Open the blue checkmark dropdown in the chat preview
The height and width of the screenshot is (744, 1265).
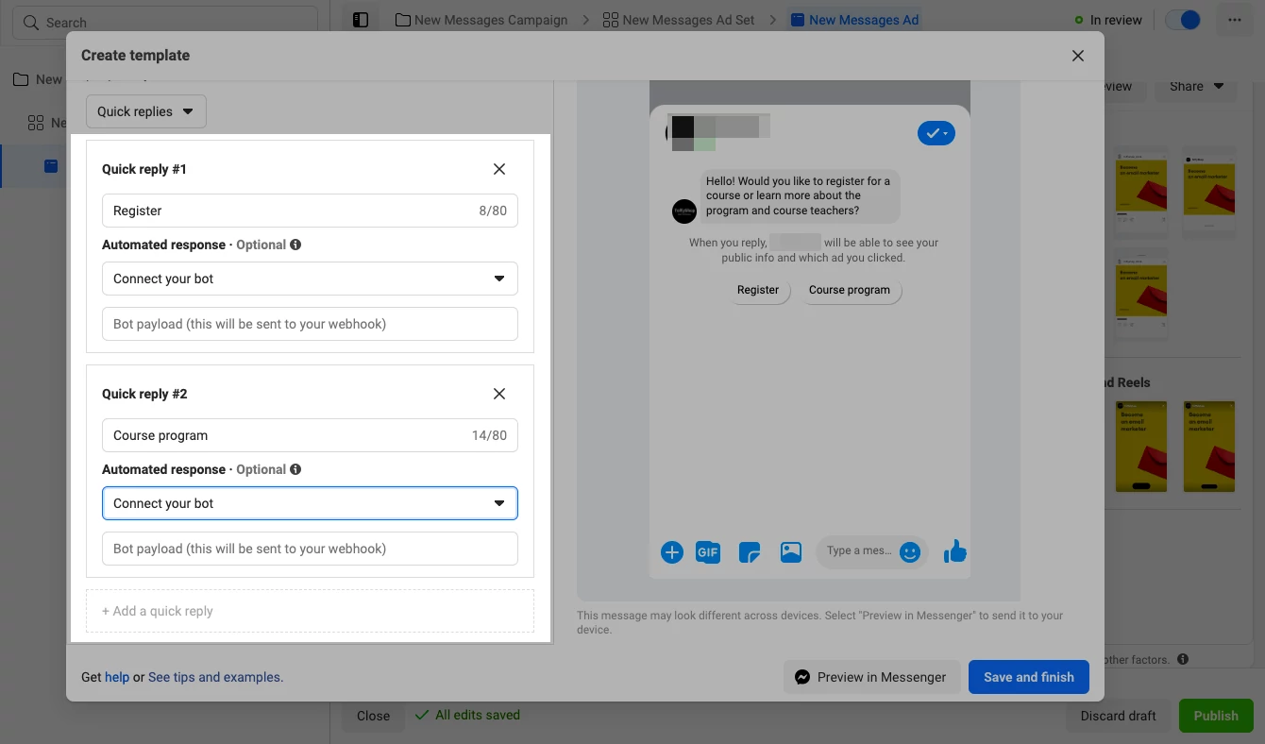[x=936, y=132]
